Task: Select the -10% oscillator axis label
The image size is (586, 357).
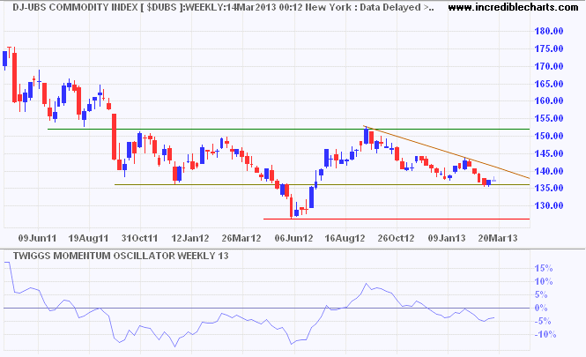Action: pos(545,335)
